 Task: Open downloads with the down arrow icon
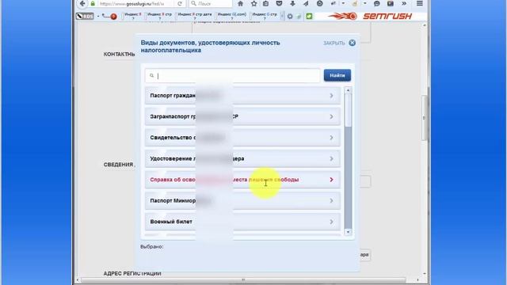(x=292, y=3)
